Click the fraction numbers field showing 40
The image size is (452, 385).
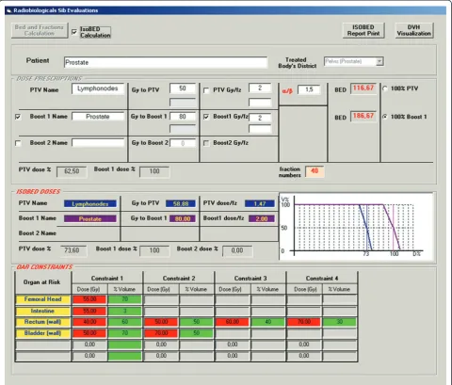315,171
